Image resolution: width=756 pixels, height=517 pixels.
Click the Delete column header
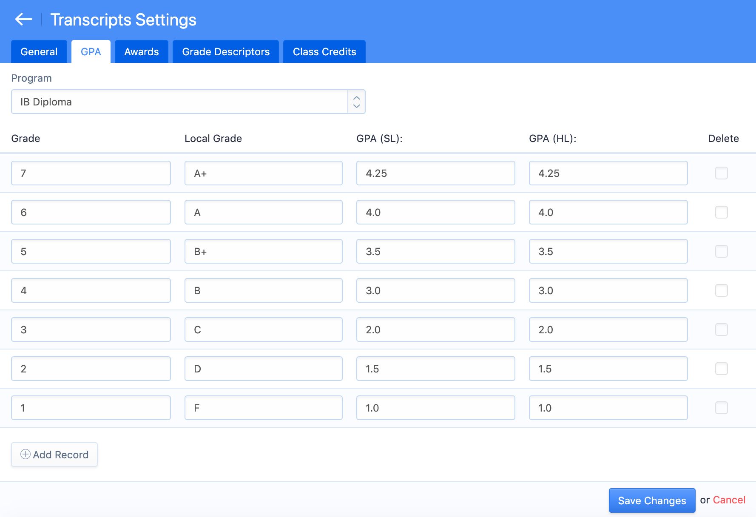click(723, 139)
